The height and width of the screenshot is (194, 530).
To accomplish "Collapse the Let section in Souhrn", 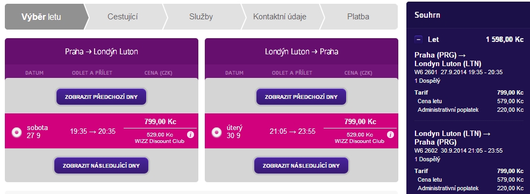I will [x=418, y=40].
